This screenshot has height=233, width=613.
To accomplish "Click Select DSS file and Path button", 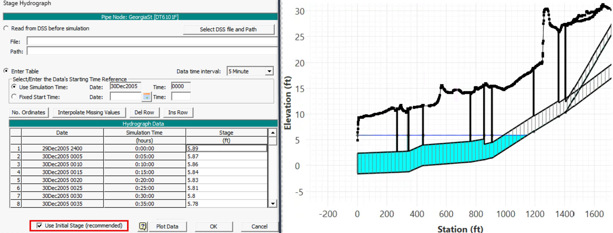I will (x=229, y=30).
